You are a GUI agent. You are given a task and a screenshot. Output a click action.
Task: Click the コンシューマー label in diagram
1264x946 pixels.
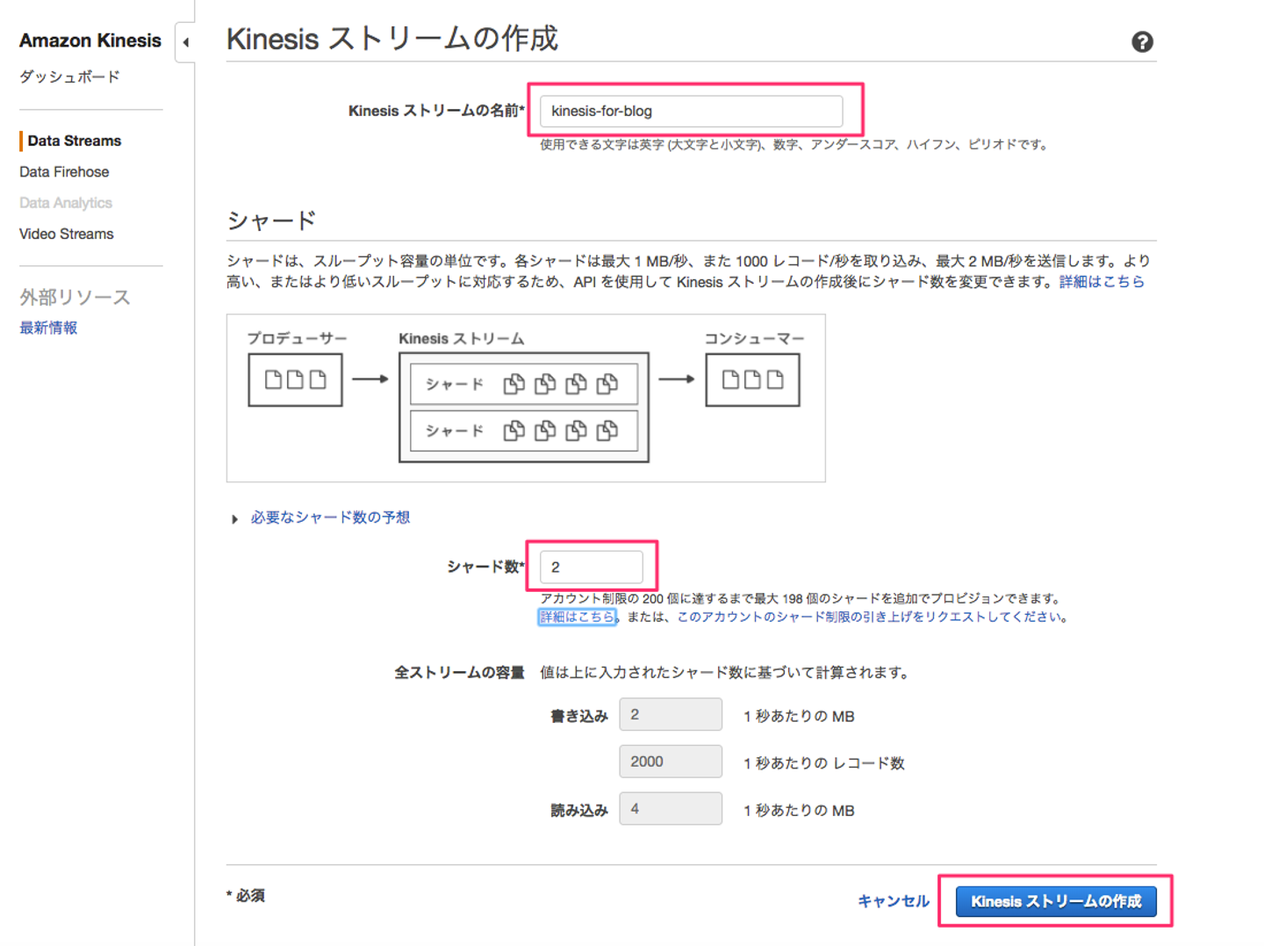click(754, 338)
